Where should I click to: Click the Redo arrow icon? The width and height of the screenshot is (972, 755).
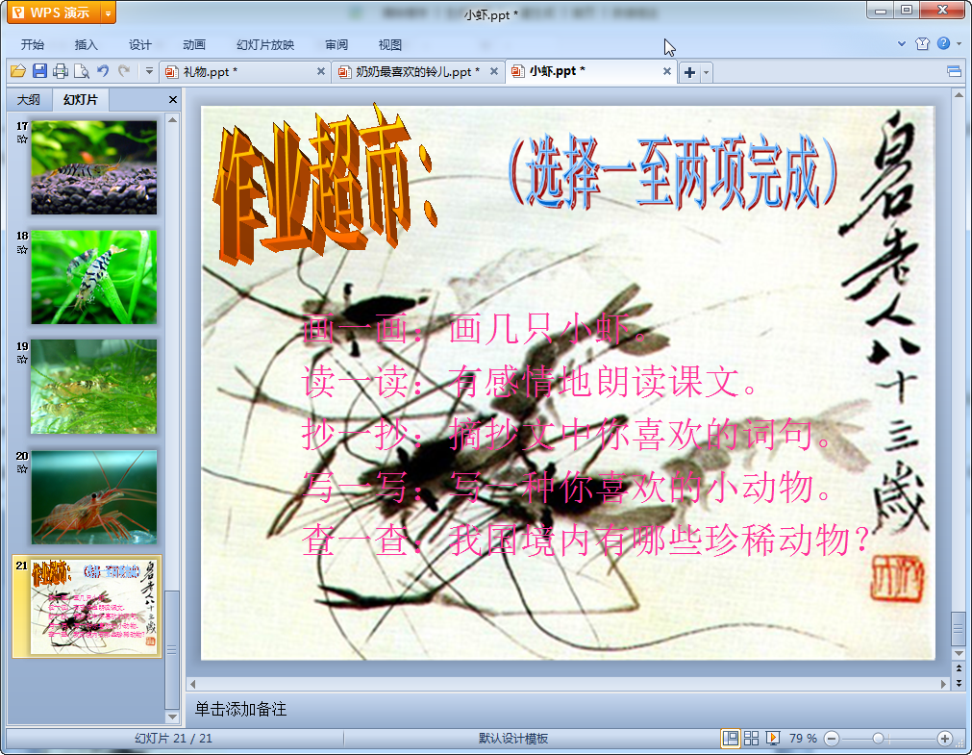[124, 71]
